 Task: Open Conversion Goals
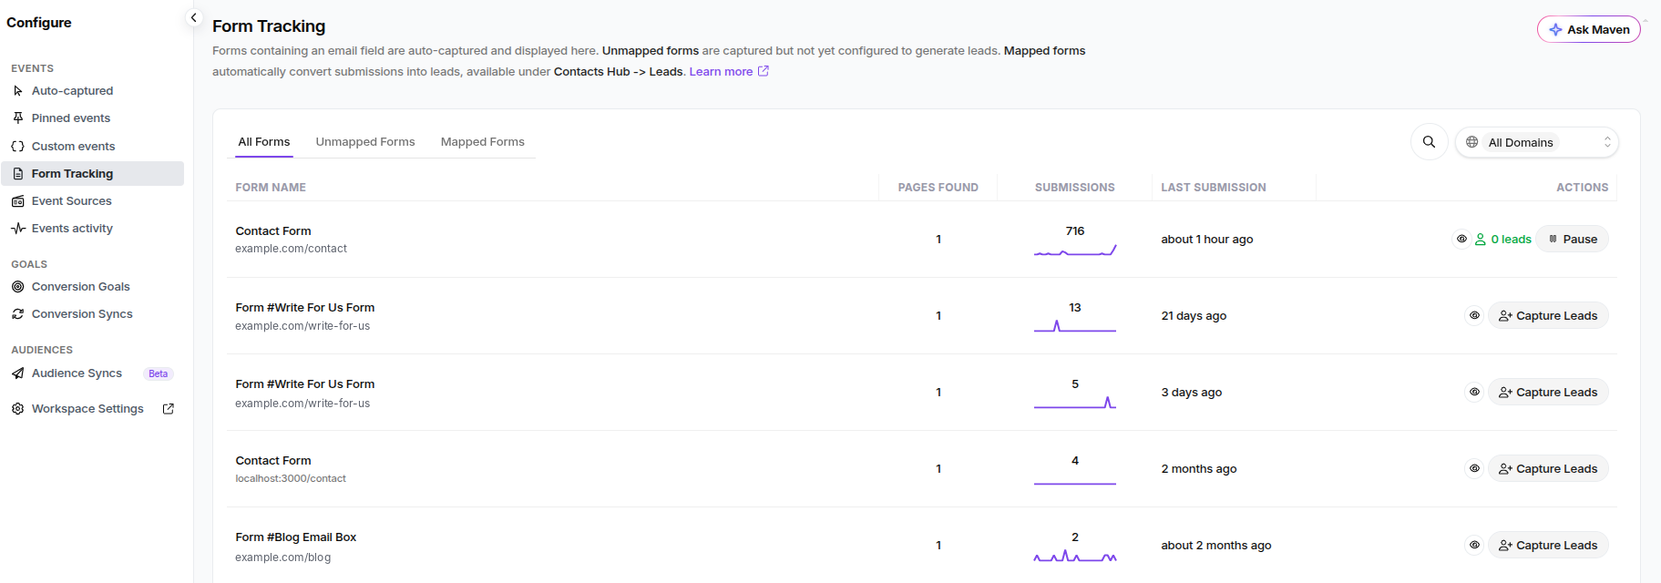80,287
